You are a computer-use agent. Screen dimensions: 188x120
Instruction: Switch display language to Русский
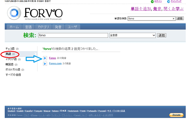tap(102, 111)
